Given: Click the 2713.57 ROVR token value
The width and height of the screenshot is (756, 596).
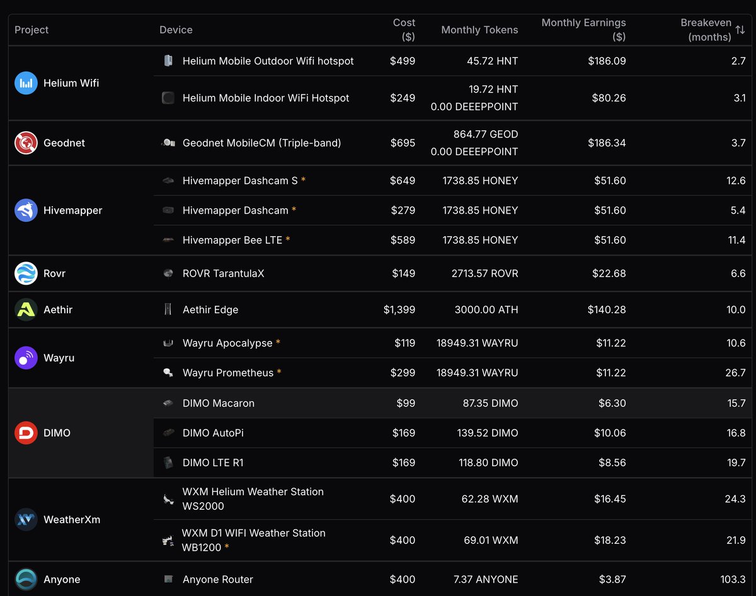Looking at the screenshot, I should pos(485,273).
